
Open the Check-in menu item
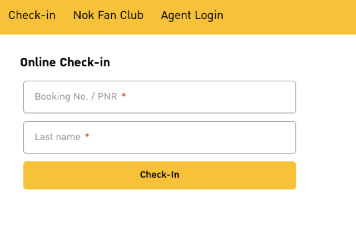(32, 16)
